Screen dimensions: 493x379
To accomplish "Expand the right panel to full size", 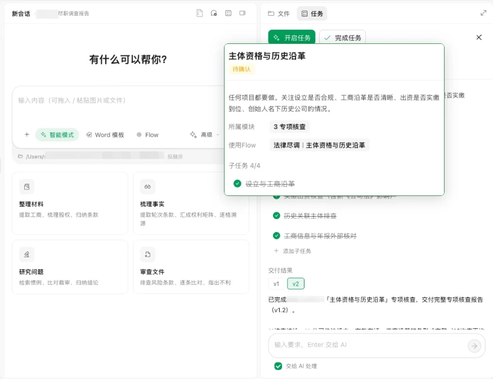I will [483, 13].
